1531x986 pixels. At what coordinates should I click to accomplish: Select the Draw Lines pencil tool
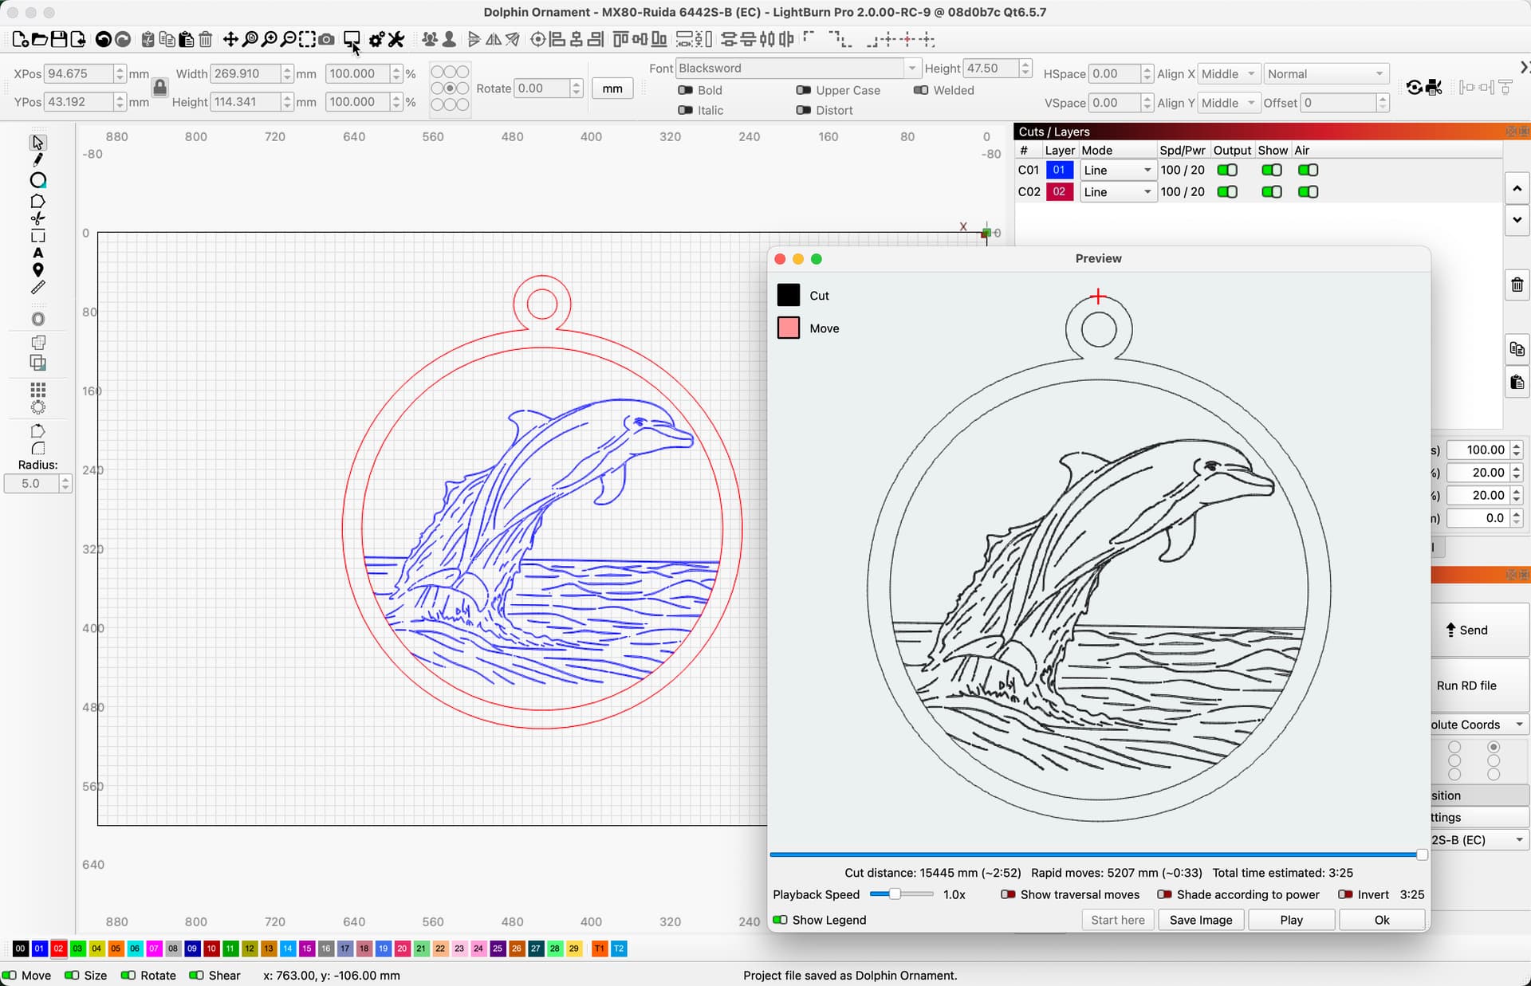[37, 160]
